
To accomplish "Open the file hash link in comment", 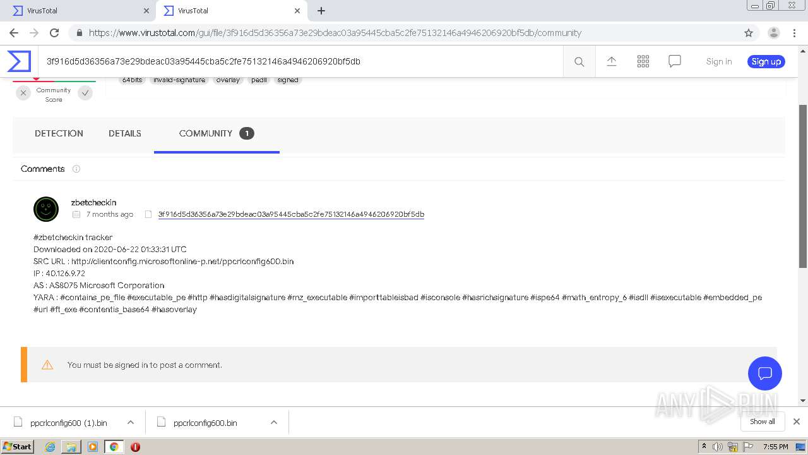I will click(291, 214).
